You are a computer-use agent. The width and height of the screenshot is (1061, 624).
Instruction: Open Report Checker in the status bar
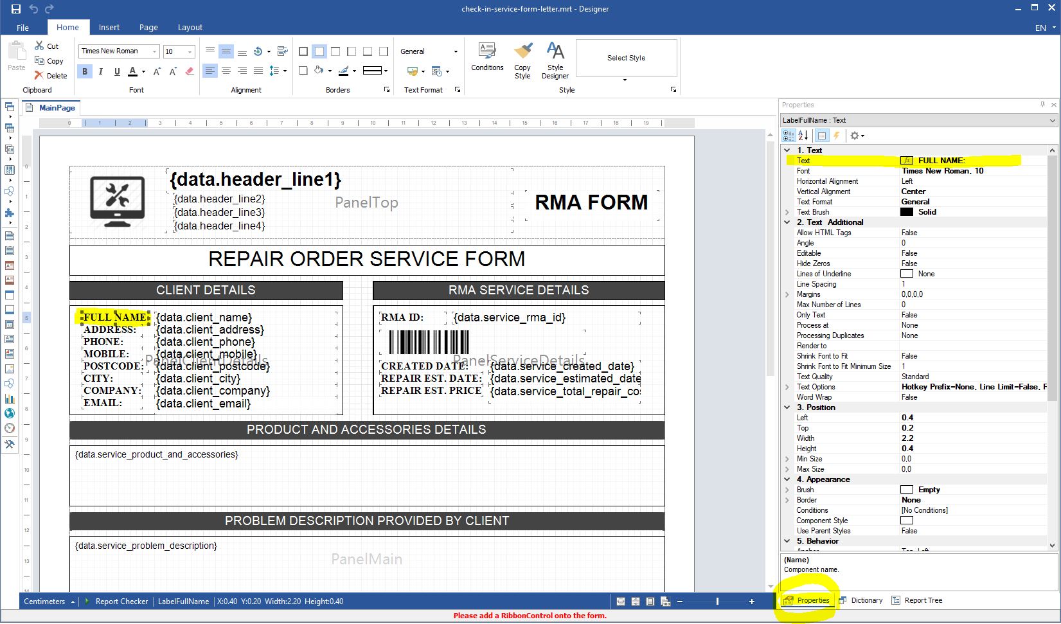click(116, 602)
